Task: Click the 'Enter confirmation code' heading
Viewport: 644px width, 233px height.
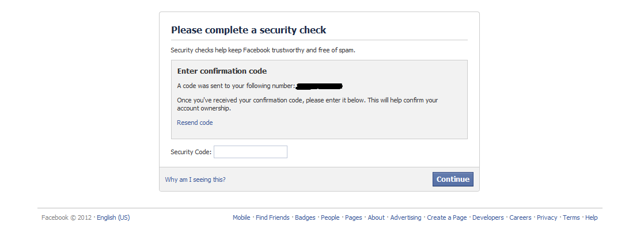Action: (222, 71)
